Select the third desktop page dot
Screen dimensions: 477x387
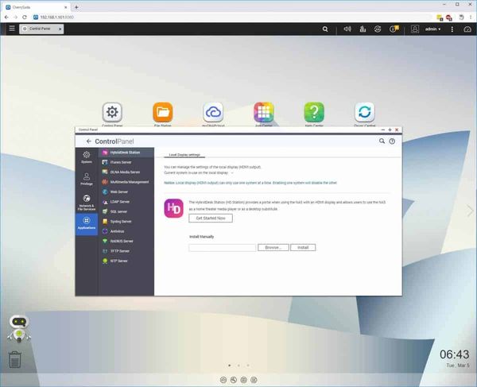[x=248, y=365]
